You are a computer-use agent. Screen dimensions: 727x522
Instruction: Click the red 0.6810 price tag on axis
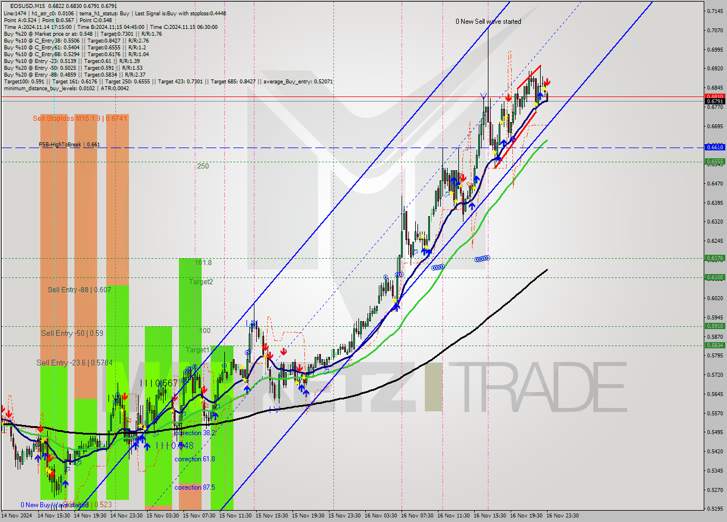714,96
